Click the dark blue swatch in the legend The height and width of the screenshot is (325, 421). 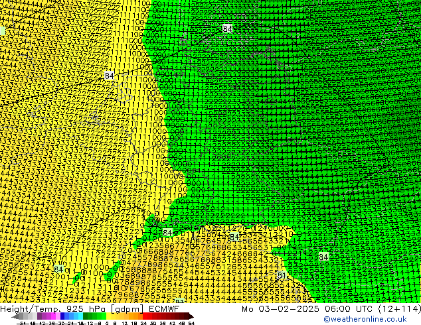[62, 316]
